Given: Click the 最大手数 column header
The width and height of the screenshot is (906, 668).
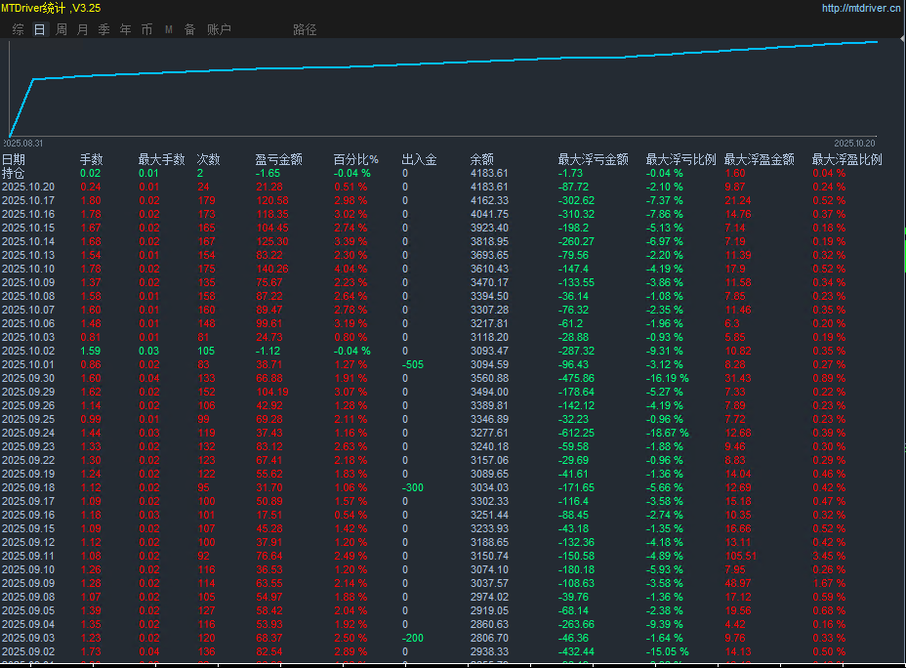Looking at the screenshot, I should point(162,159).
